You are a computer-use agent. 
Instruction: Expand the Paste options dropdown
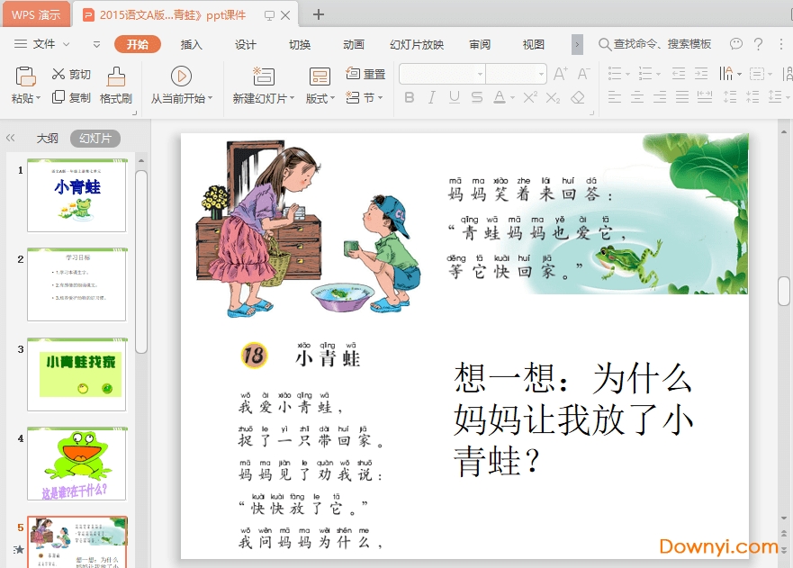[40, 97]
